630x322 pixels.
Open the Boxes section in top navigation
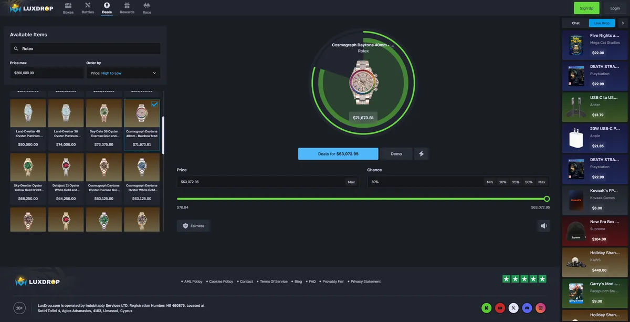point(68,8)
